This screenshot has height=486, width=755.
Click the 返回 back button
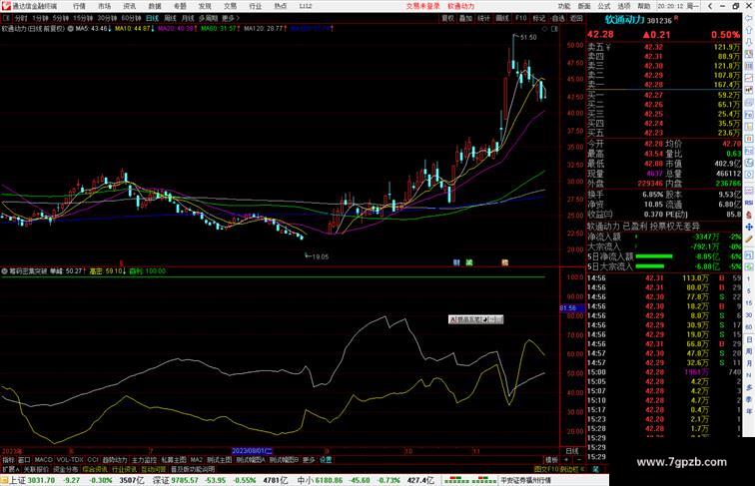click(576, 18)
